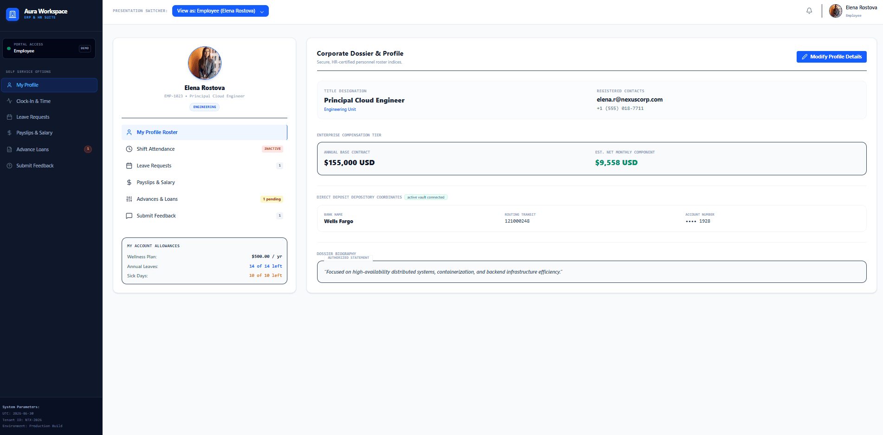
Task: Open Clock-In & Time in the sidebar
Action: (49, 101)
